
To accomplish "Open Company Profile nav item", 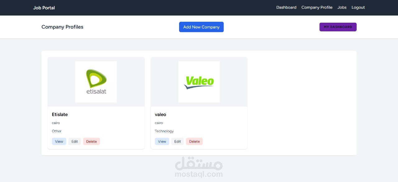I will (x=317, y=7).
